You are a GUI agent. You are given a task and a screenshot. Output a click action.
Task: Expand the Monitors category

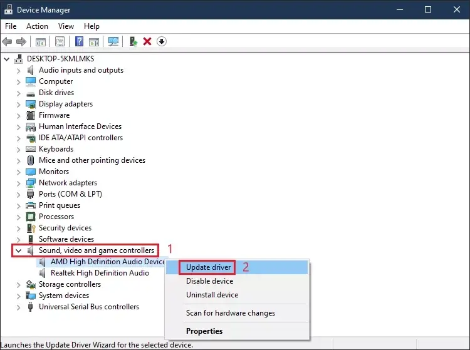coord(19,172)
